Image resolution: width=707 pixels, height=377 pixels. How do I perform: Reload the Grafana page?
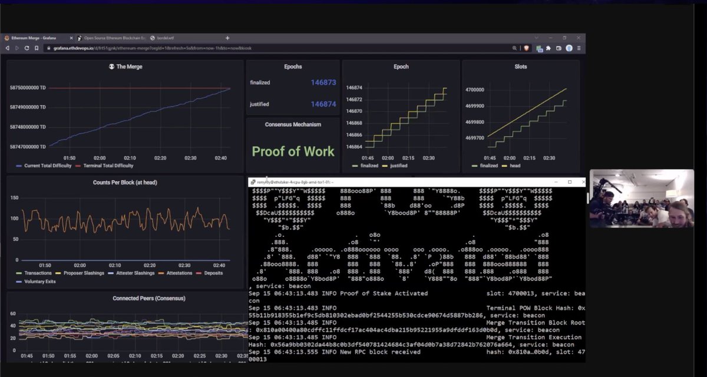click(x=27, y=48)
